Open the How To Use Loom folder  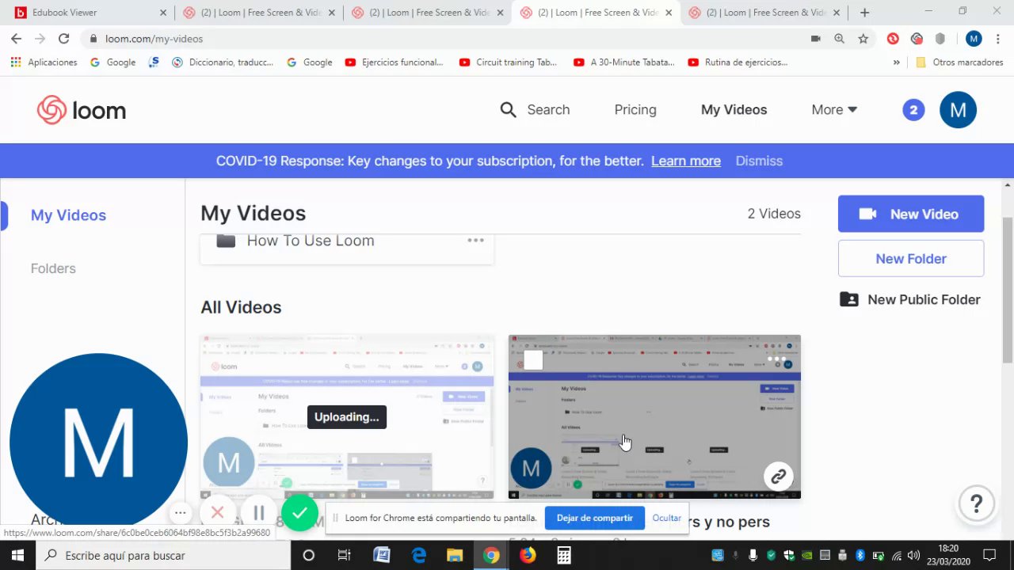tap(310, 241)
